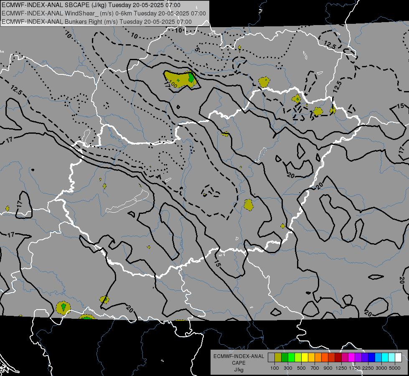Choose the cyan swatch right of 3000 tick
The image size is (409, 376).
385,357
